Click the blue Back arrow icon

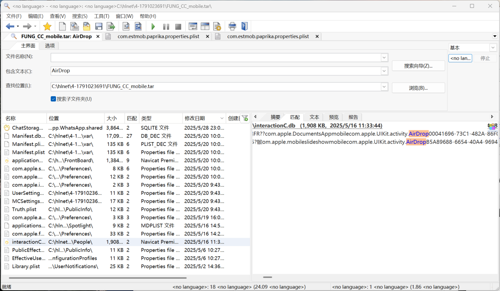[x=10, y=26]
